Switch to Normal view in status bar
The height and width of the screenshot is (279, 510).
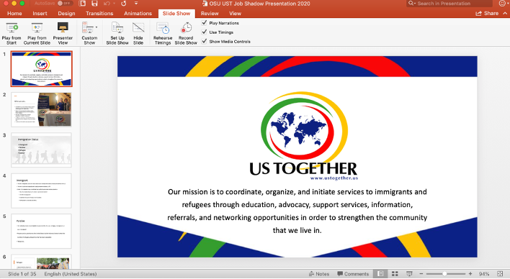380,274
